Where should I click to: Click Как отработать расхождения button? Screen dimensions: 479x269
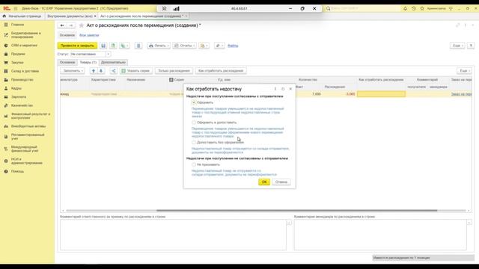coord(221,71)
